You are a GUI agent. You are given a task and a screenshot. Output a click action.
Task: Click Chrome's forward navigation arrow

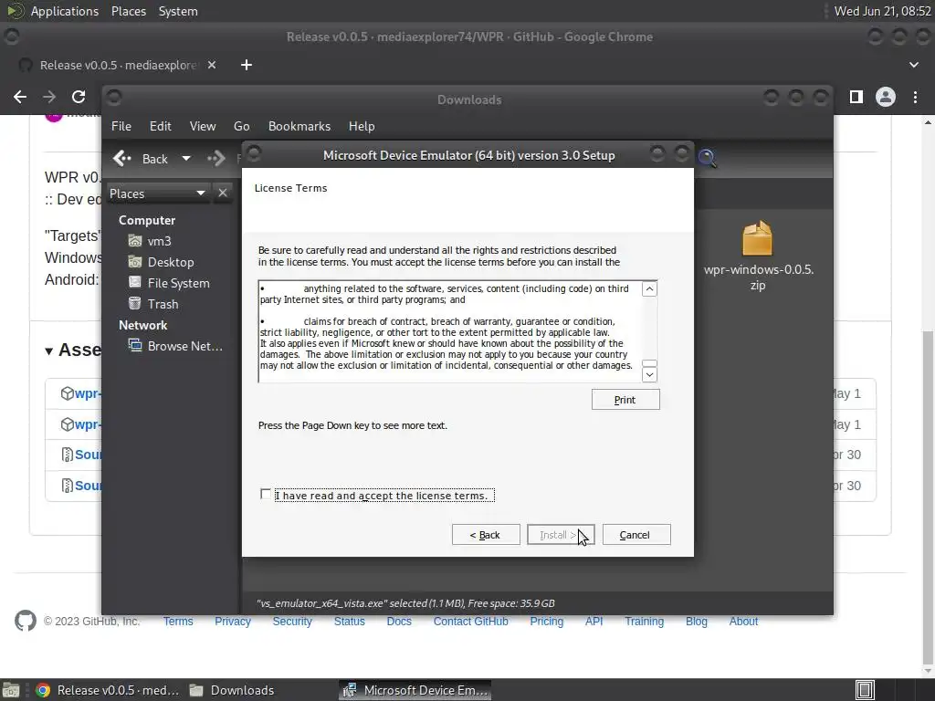click(49, 97)
